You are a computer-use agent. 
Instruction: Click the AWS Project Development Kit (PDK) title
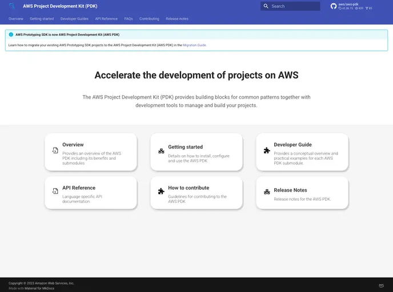point(60,6)
